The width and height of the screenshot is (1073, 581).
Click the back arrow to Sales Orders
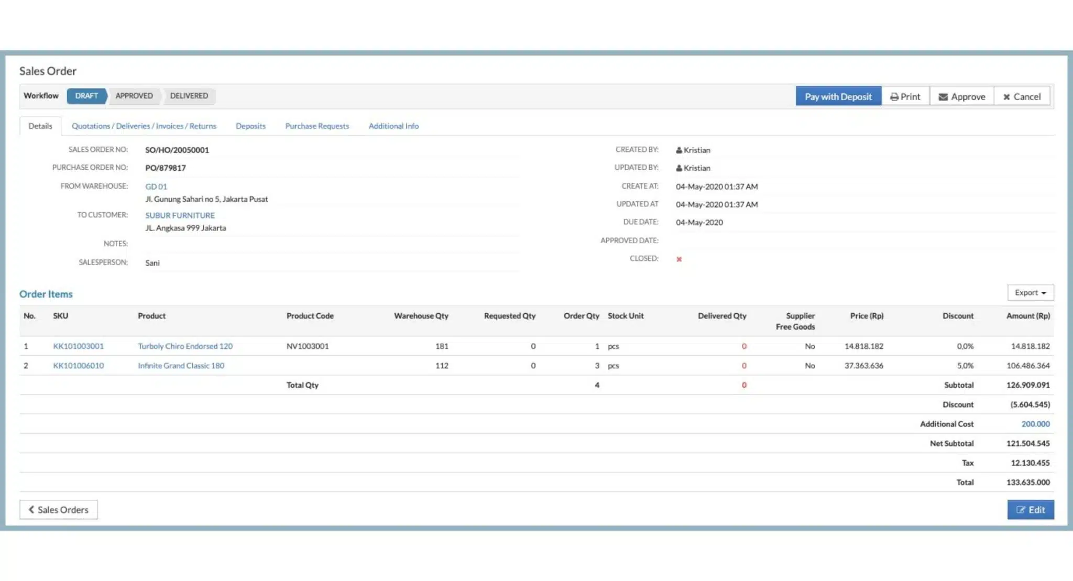[x=32, y=509]
